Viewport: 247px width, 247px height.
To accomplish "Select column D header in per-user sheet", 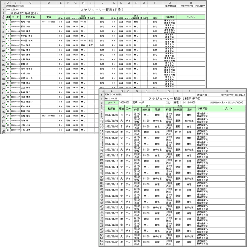I will (x=137, y=91).
